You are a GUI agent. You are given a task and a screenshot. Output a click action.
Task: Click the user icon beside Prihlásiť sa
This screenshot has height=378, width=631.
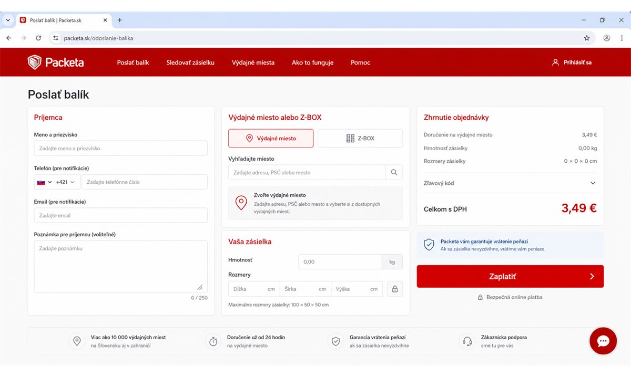555,62
